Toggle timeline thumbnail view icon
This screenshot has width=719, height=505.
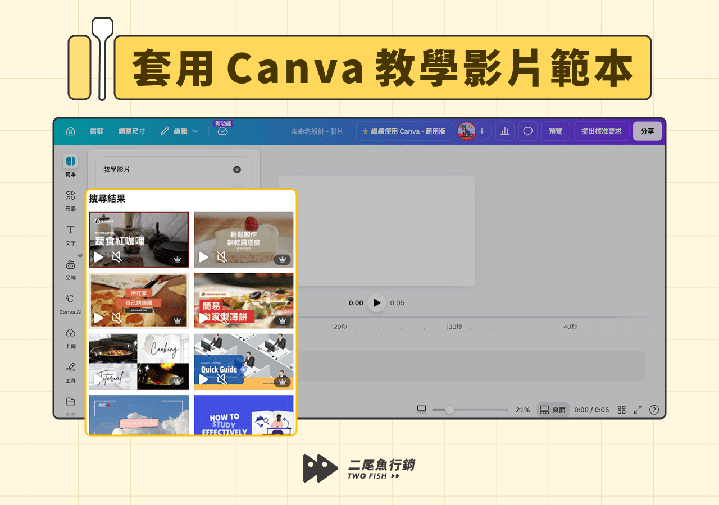pyautogui.click(x=422, y=410)
